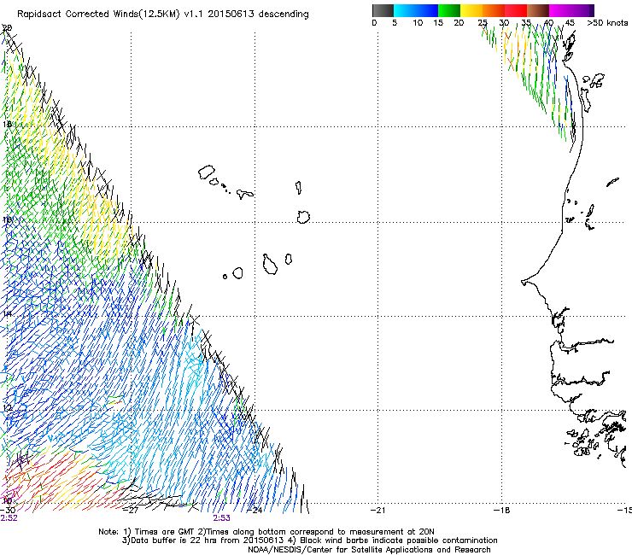Click the '20' label under the color bar
632x555 pixels.
pos(459,23)
